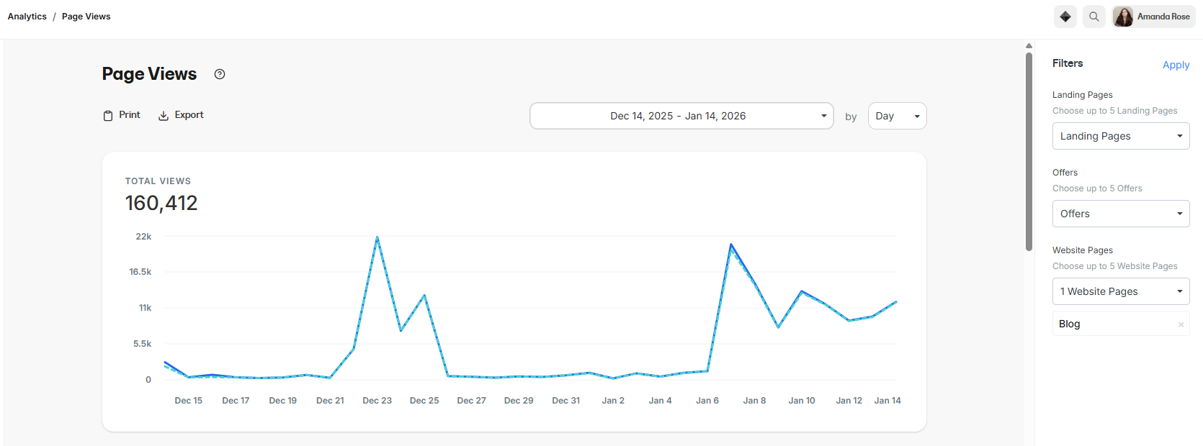Click Amanda Rose avatar picture
This screenshot has height=446, width=1203.
1123,17
